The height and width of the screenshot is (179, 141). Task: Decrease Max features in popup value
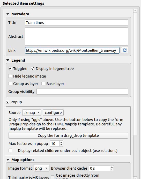click(x=61, y=145)
